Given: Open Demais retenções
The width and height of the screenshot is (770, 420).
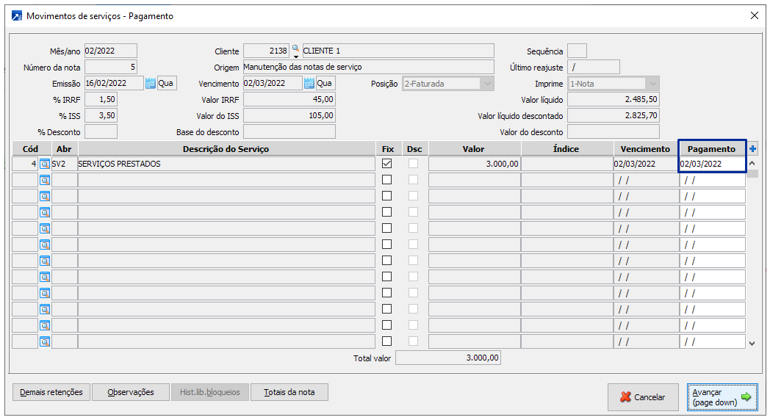Looking at the screenshot, I should click(x=51, y=392).
